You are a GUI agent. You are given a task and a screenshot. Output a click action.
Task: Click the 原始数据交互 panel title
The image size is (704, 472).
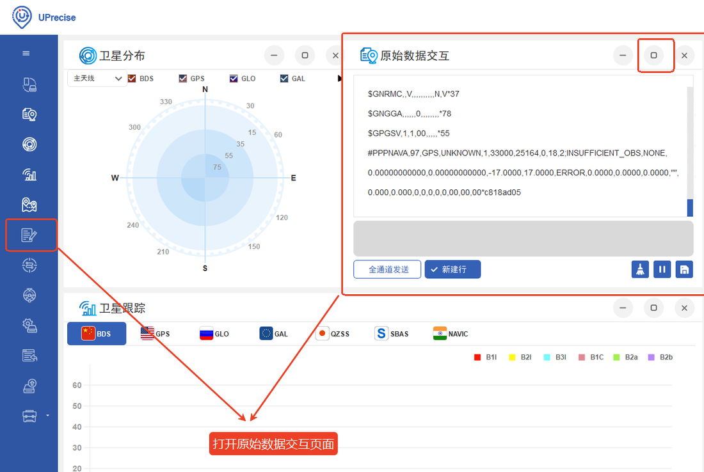click(415, 56)
